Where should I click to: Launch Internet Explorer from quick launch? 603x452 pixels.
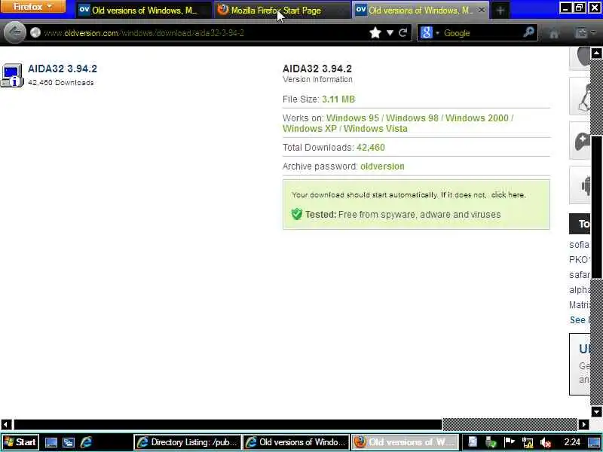[x=86, y=442]
